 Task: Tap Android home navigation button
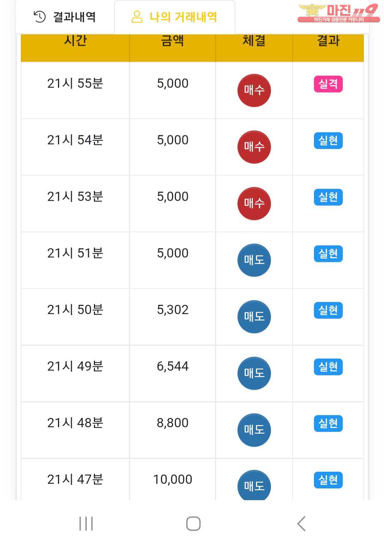[x=193, y=524]
